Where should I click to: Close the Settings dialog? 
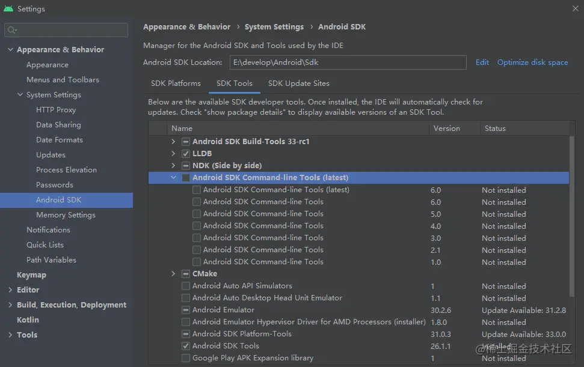576,8
